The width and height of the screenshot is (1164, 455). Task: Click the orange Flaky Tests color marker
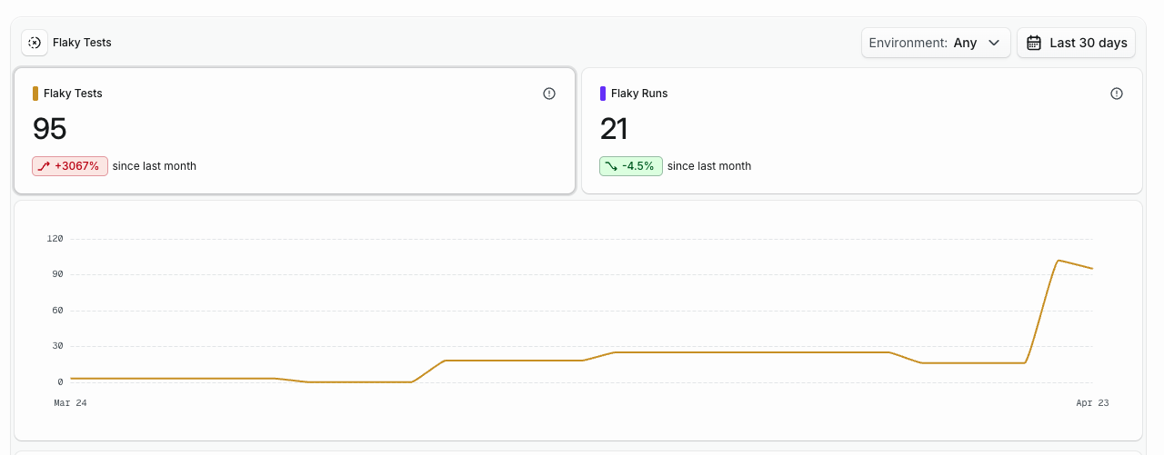[35, 94]
